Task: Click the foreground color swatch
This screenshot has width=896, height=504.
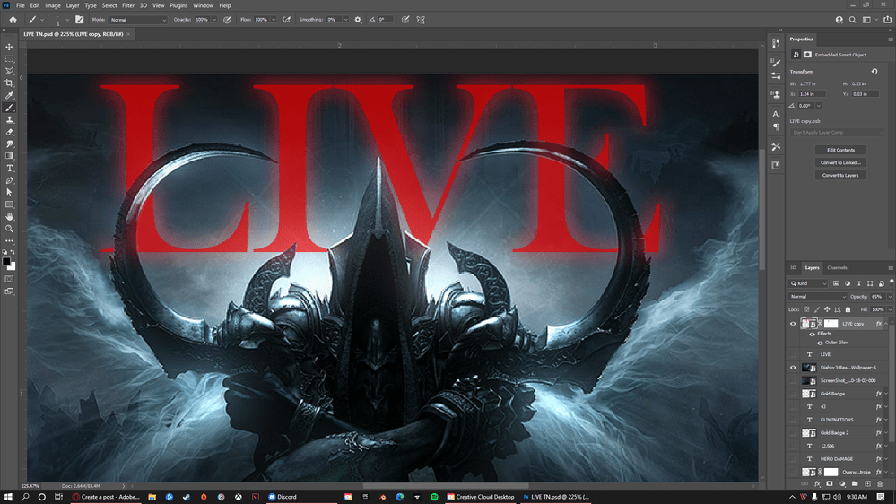Action: [7, 261]
